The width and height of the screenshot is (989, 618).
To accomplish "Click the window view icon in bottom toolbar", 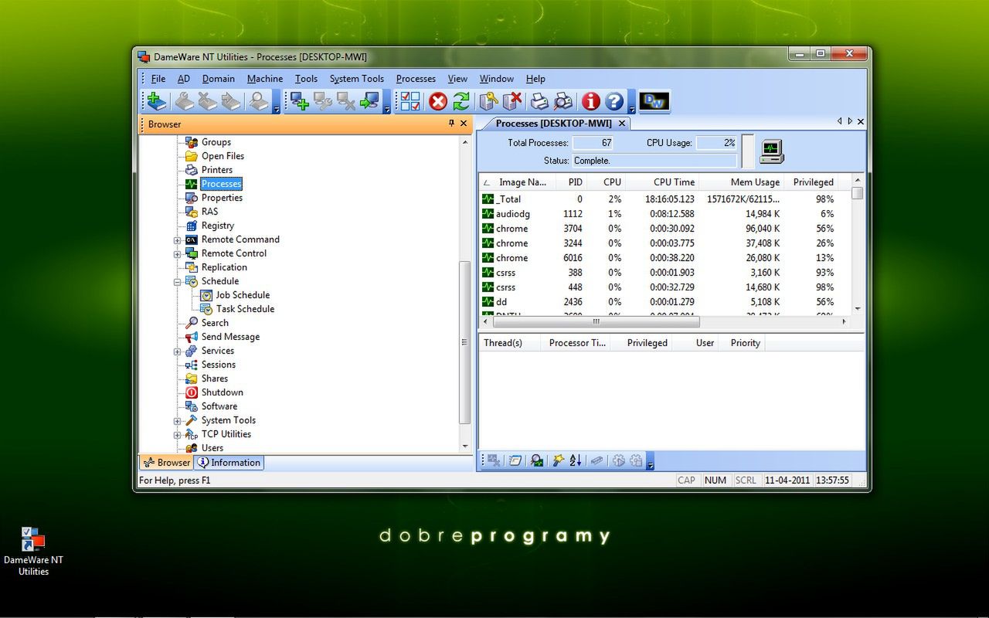I will coord(515,460).
